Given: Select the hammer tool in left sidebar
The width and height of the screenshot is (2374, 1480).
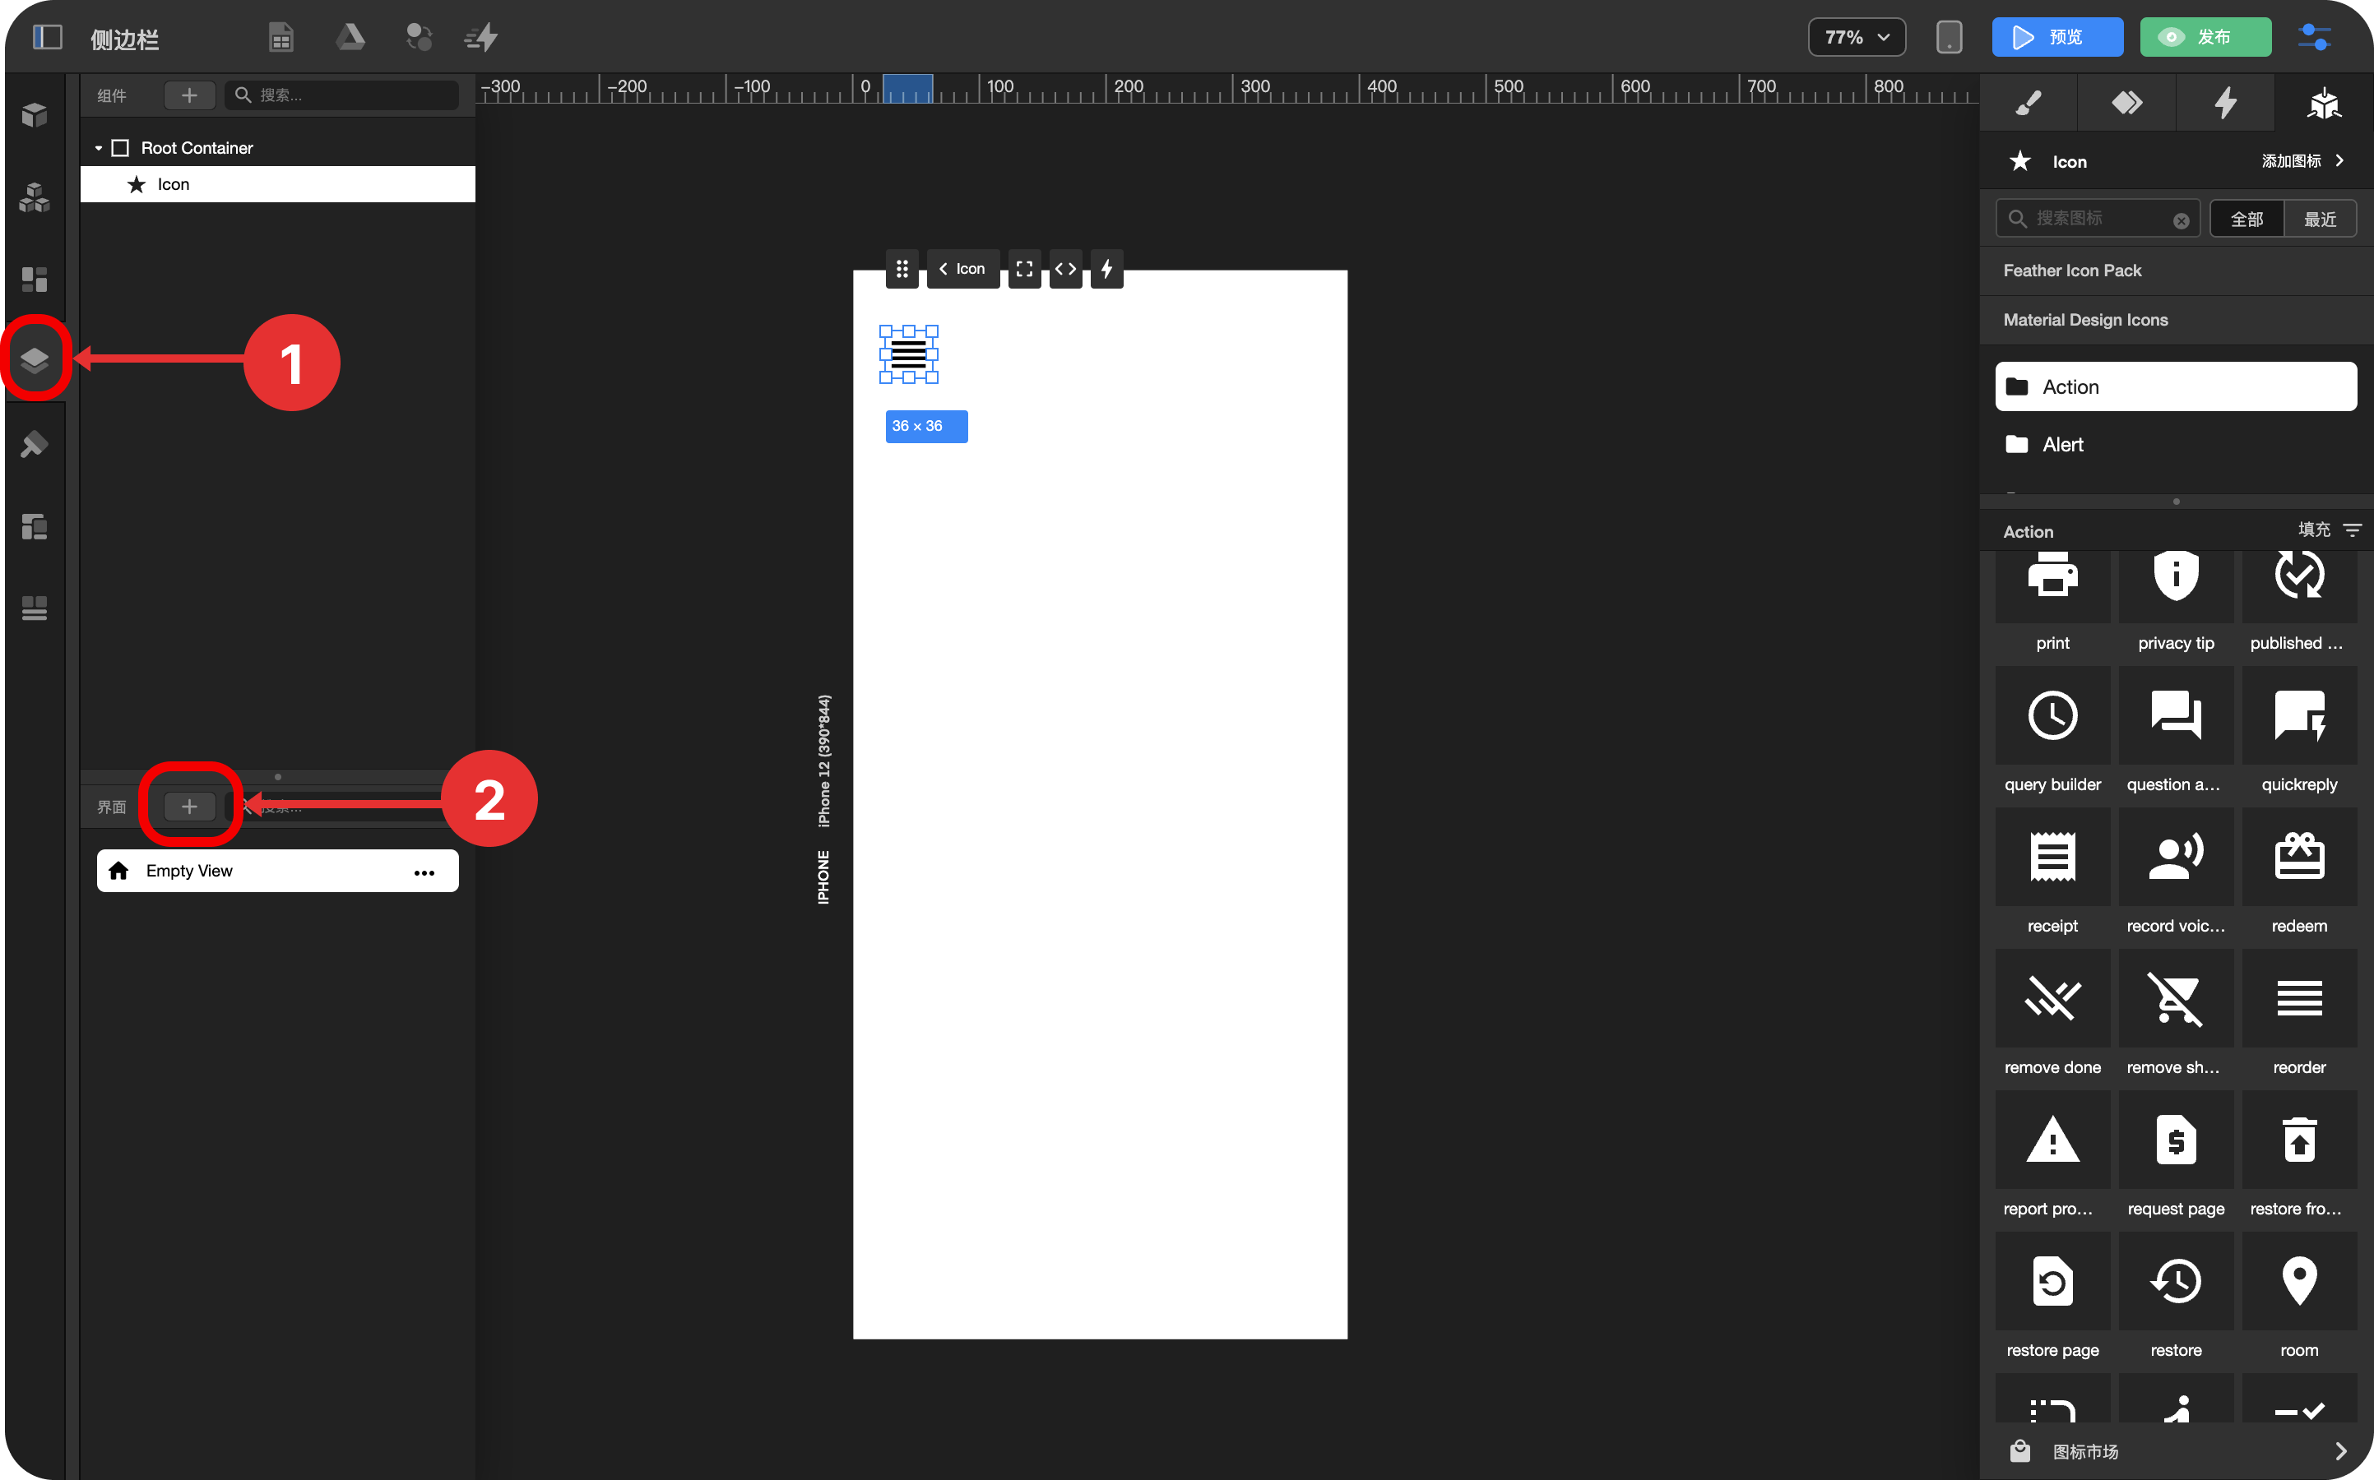Looking at the screenshot, I should coord(35,444).
